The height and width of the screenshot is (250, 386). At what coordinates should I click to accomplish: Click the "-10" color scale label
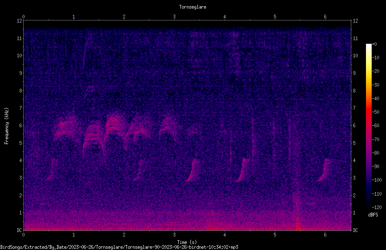coord(375,58)
